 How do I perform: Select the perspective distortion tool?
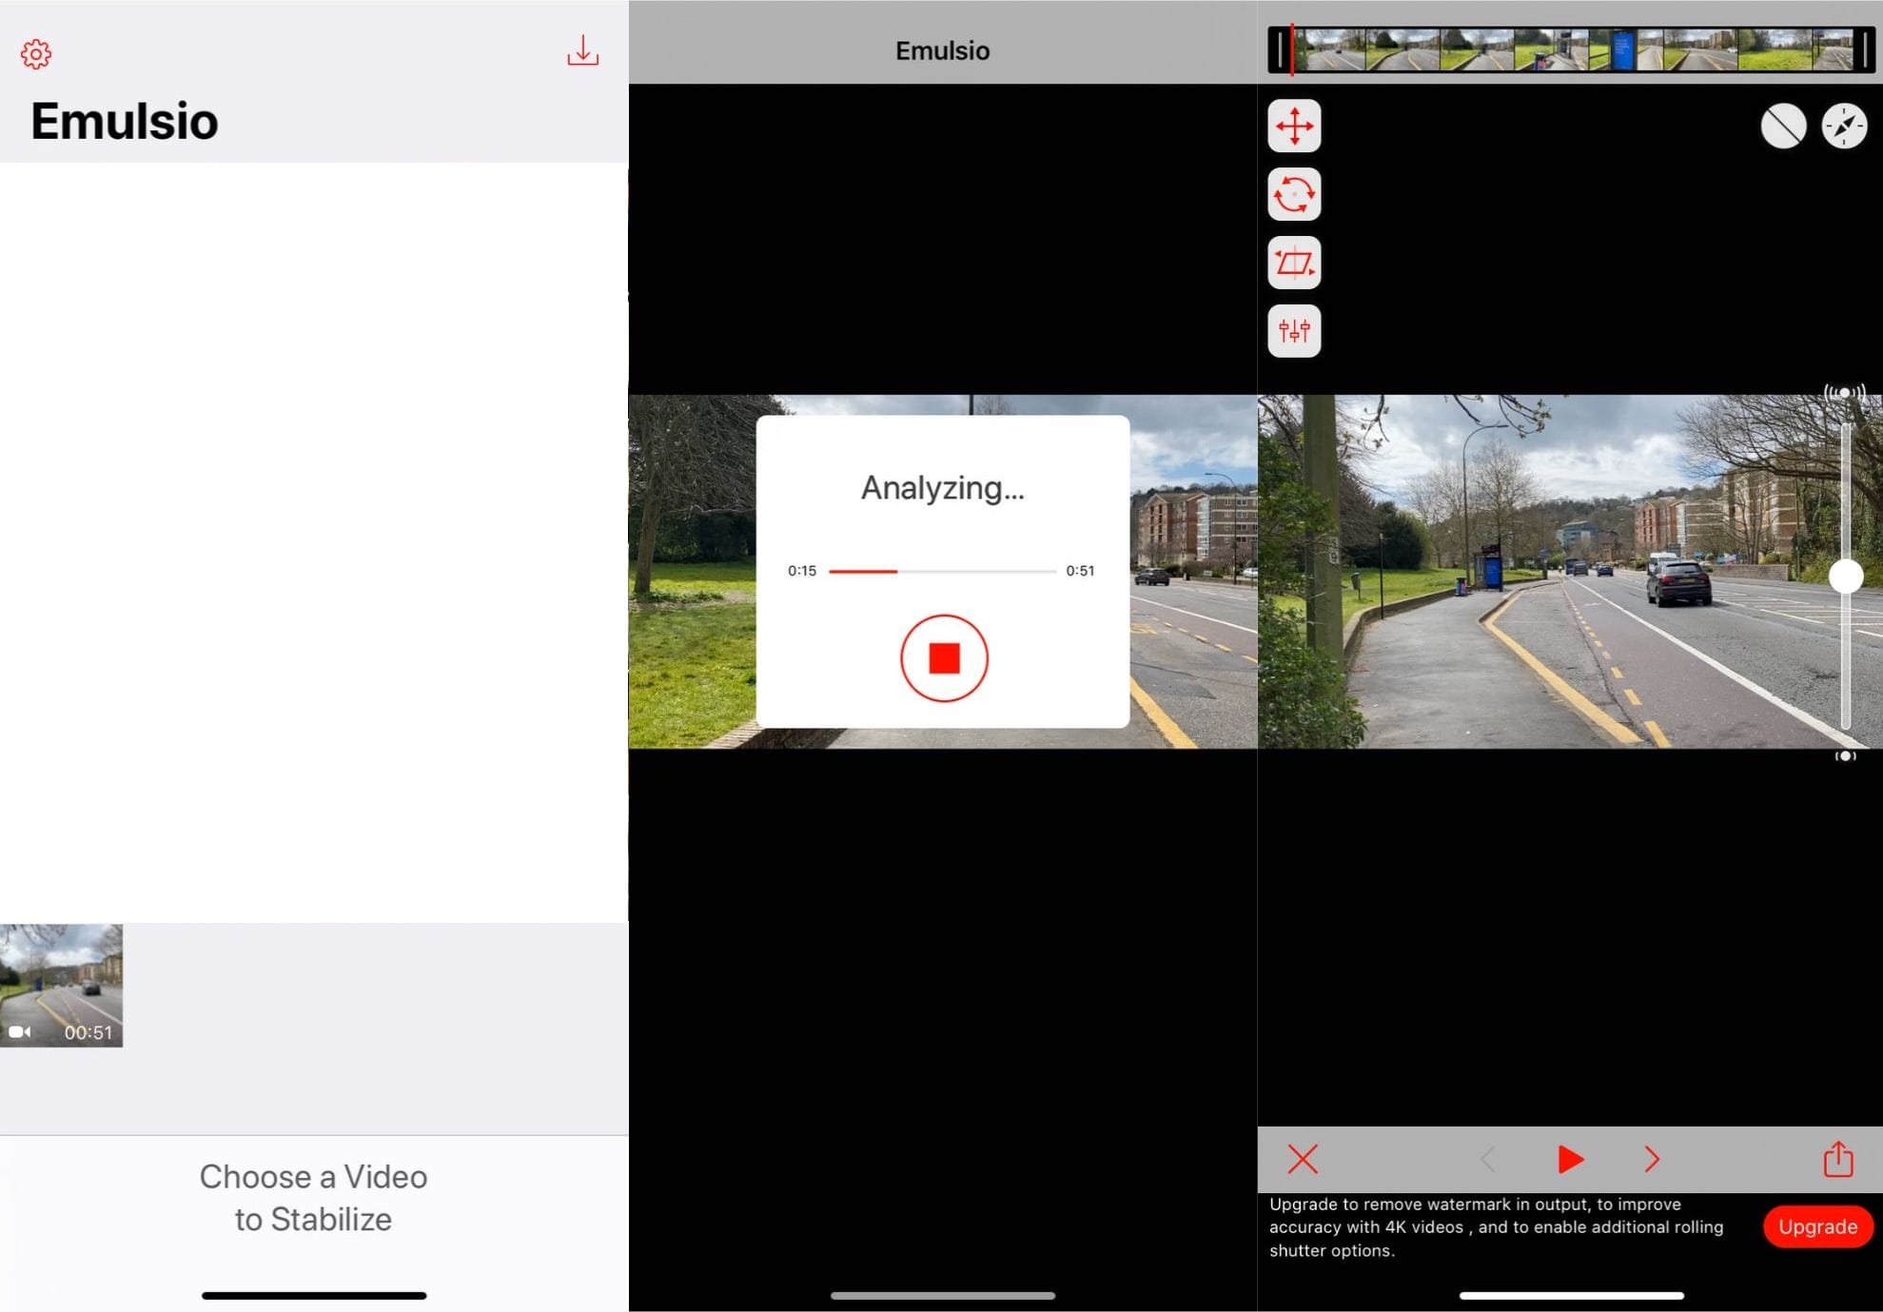pyautogui.click(x=1294, y=263)
